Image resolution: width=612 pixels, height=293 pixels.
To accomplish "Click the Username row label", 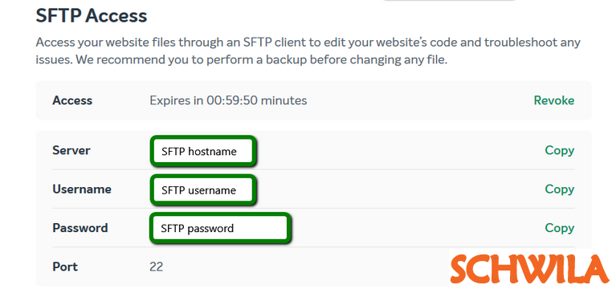I will pyautogui.click(x=82, y=189).
